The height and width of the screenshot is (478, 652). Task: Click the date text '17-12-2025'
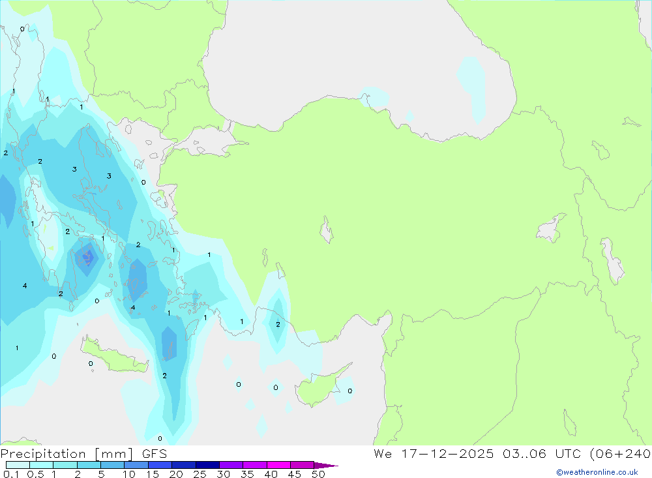point(447,453)
